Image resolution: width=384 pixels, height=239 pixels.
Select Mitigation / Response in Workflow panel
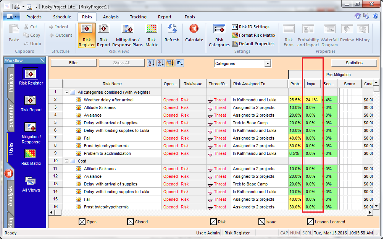click(31, 133)
